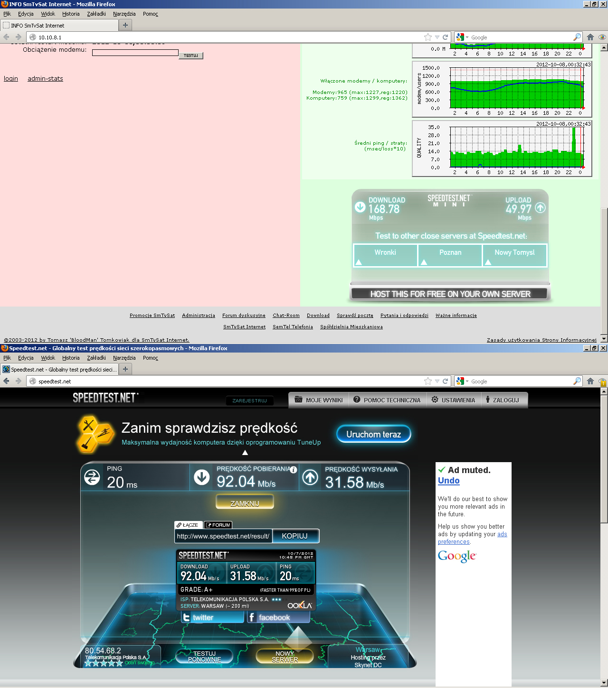
Task: Switch the share link type to FORUM
Action: [218, 525]
